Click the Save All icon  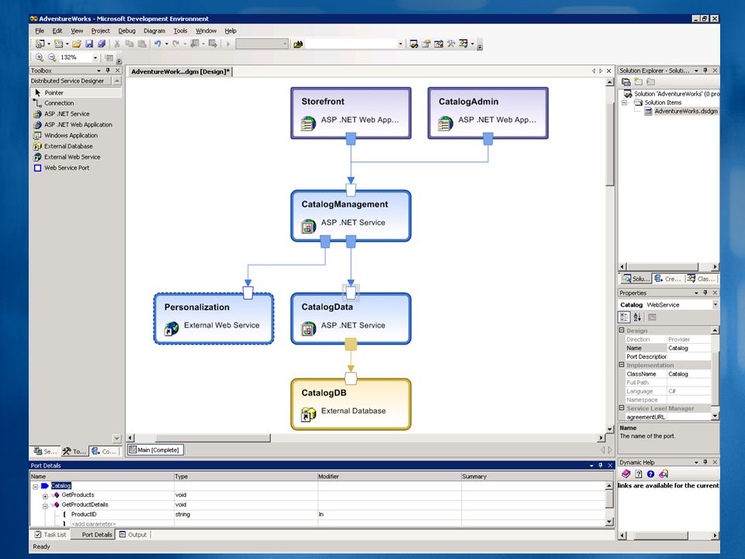pyautogui.click(x=102, y=43)
